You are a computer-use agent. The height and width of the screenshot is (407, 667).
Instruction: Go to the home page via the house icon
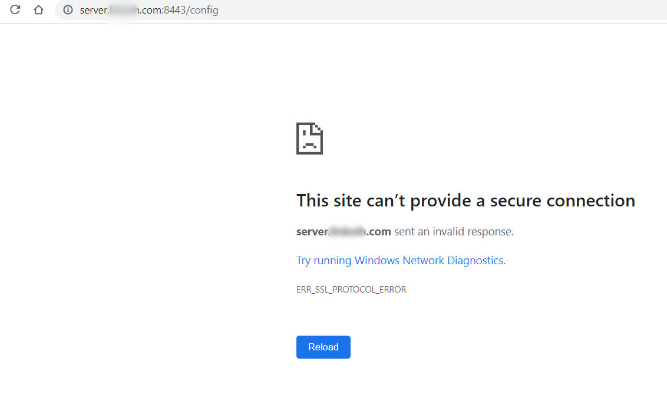(39, 10)
